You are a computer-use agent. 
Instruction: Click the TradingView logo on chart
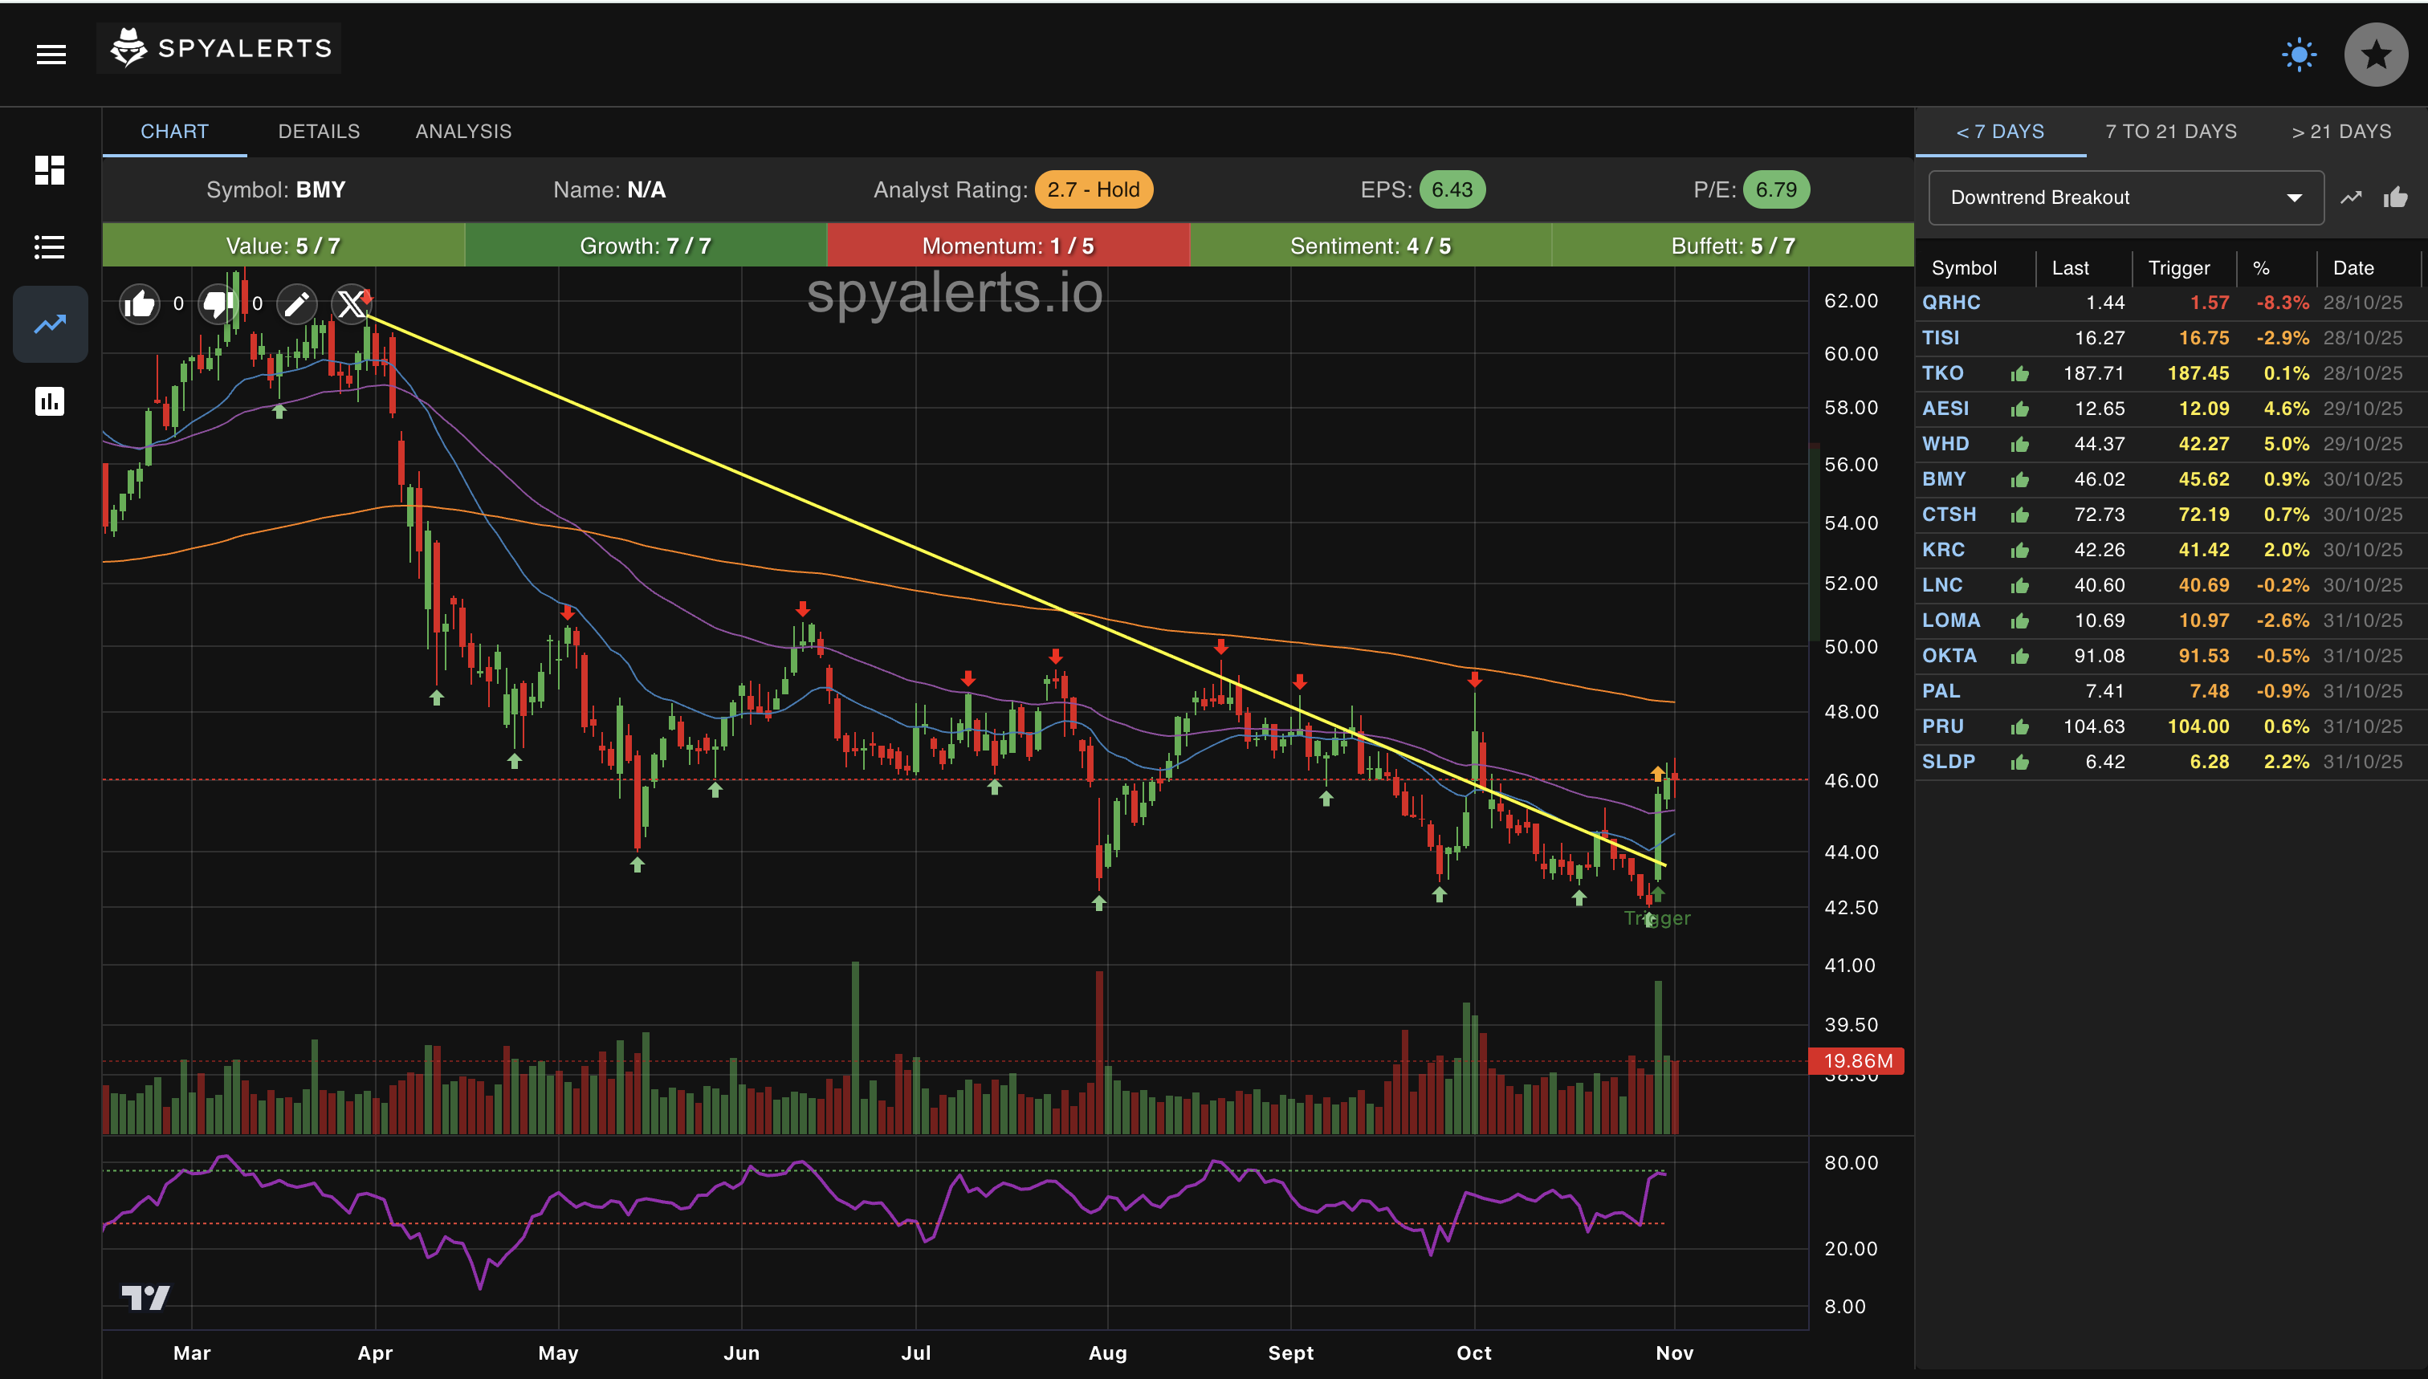click(146, 1298)
